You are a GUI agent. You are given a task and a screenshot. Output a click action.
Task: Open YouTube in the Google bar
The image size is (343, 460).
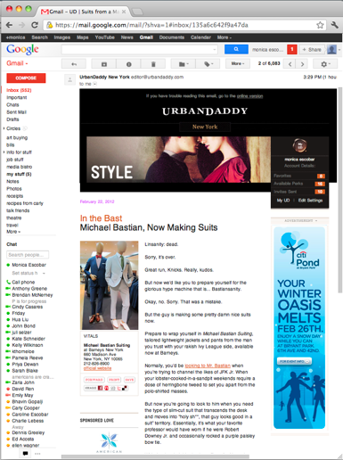click(104, 37)
